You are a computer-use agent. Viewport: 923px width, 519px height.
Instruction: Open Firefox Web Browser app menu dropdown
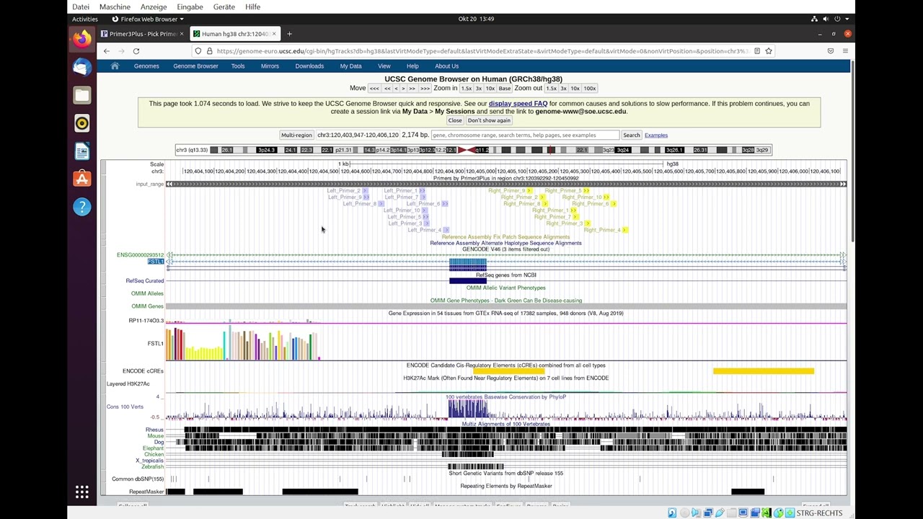(146, 19)
